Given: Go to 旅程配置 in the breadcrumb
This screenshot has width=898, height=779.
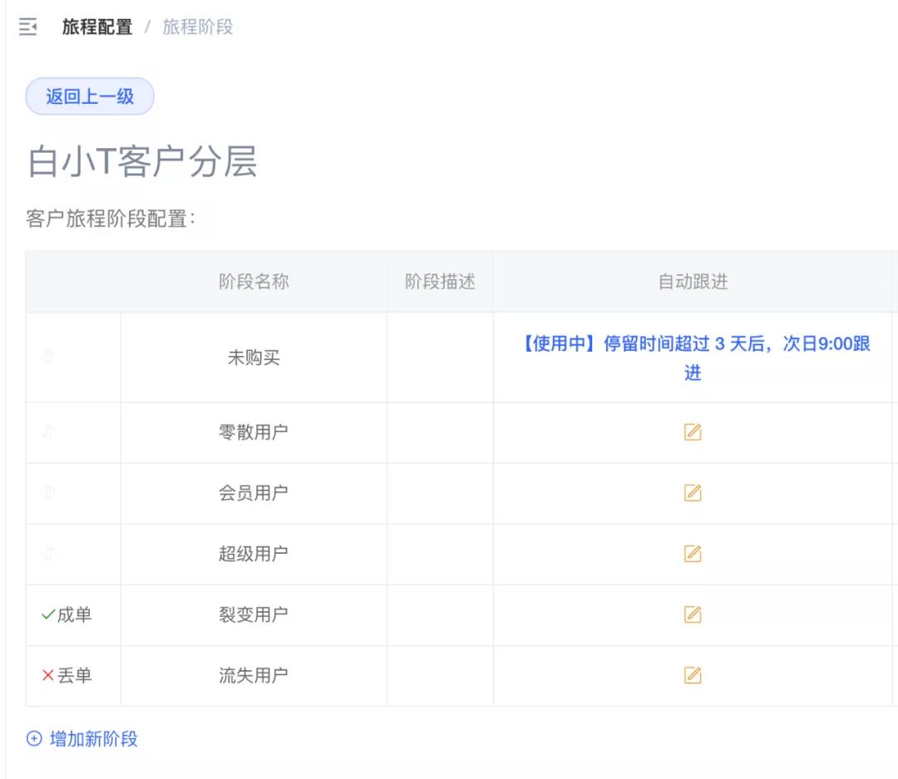Looking at the screenshot, I should click(x=97, y=27).
